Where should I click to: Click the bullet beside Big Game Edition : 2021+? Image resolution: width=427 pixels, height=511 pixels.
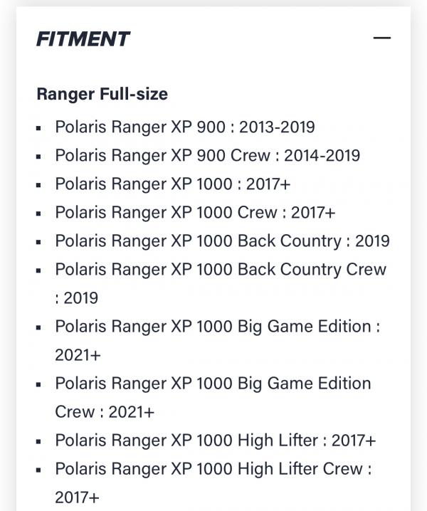point(39,327)
